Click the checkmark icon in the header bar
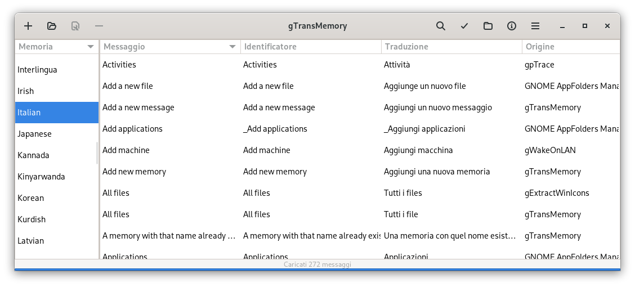 pyautogui.click(x=464, y=26)
